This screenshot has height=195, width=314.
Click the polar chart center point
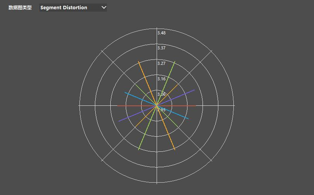click(157, 105)
